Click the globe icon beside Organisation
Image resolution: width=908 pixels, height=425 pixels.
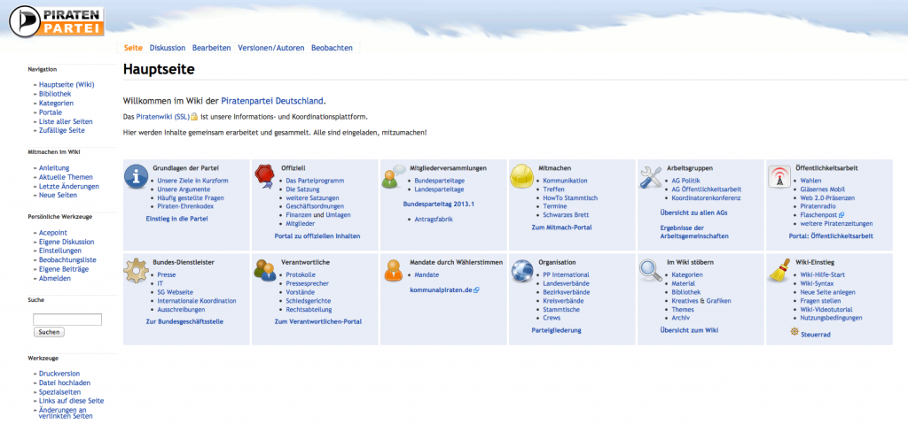coord(521,268)
